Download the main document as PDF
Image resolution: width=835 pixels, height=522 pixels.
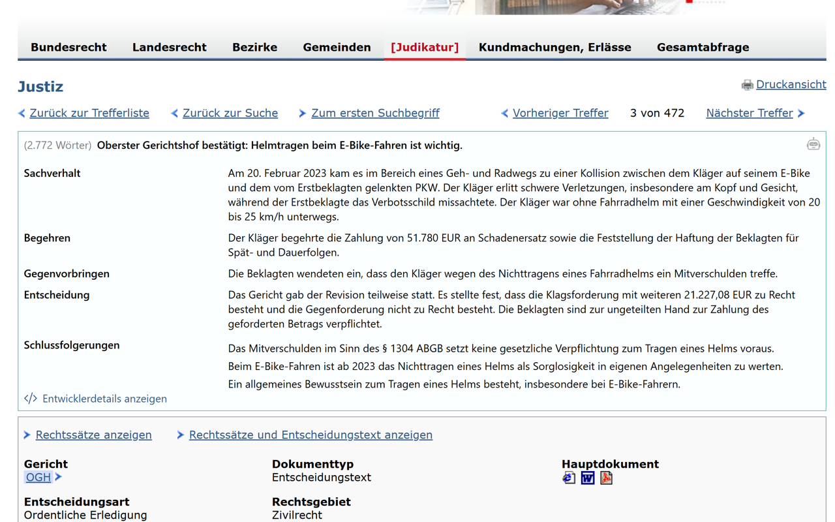point(607,478)
